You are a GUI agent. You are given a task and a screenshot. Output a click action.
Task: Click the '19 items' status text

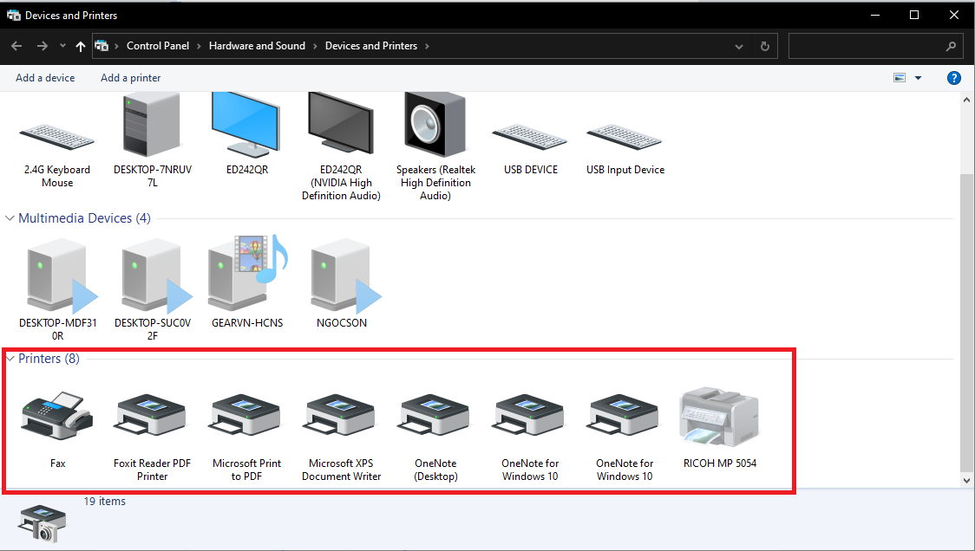coord(104,502)
